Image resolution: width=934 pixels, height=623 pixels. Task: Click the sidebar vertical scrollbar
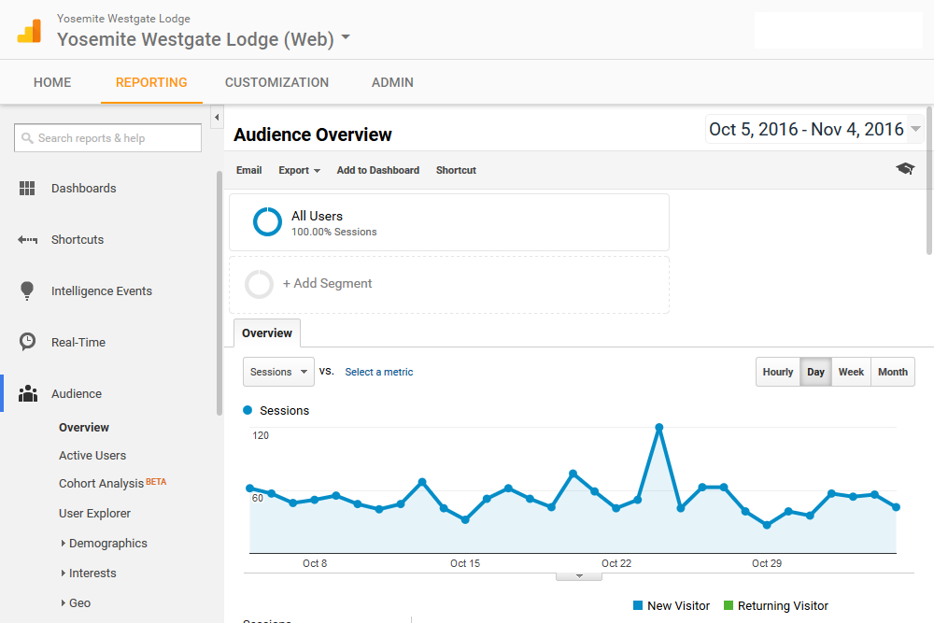pyautogui.click(x=219, y=293)
